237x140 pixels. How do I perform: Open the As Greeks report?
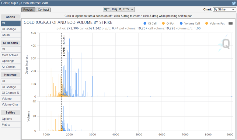coord(11,67)
